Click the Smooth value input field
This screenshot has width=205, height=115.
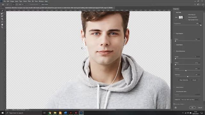pos(197,57)
